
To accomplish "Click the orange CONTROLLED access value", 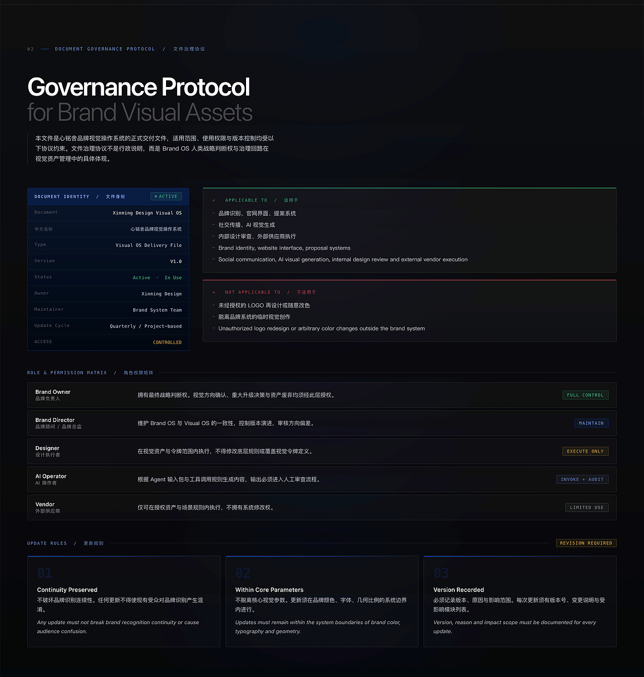I will pos(168,343).
